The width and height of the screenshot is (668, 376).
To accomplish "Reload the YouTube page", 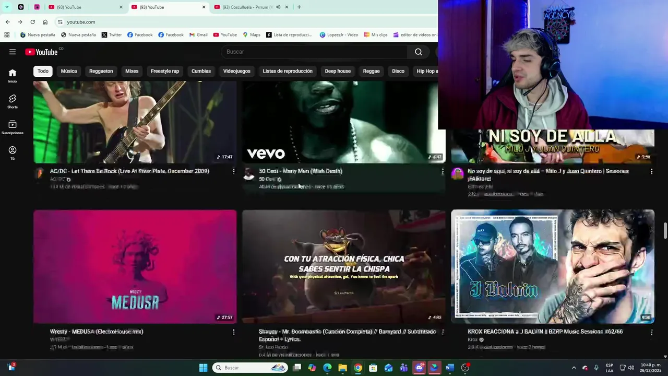I will coord(32,22).
